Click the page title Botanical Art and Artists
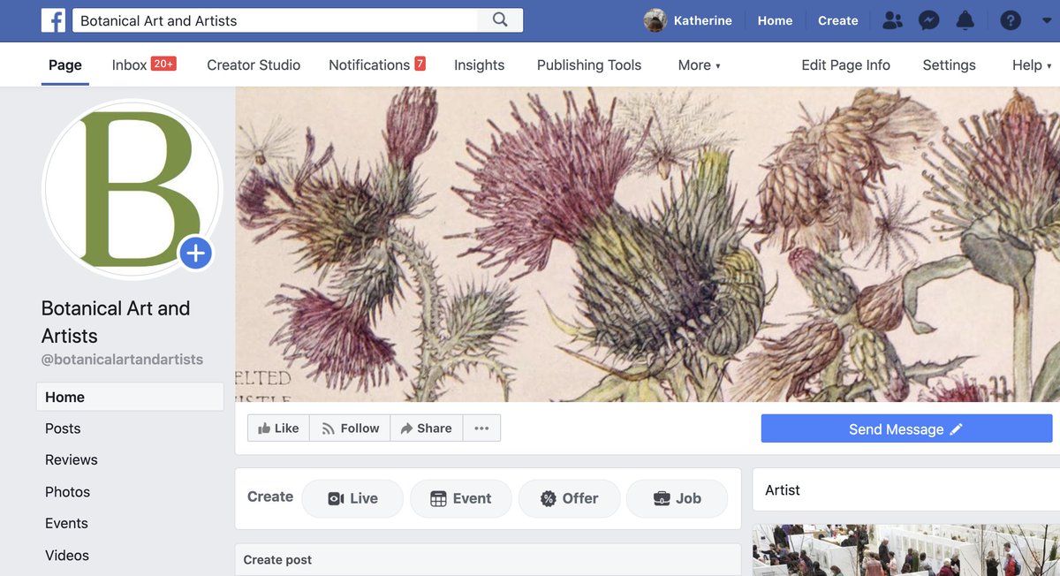The image size is (1060, 576). 116,322
